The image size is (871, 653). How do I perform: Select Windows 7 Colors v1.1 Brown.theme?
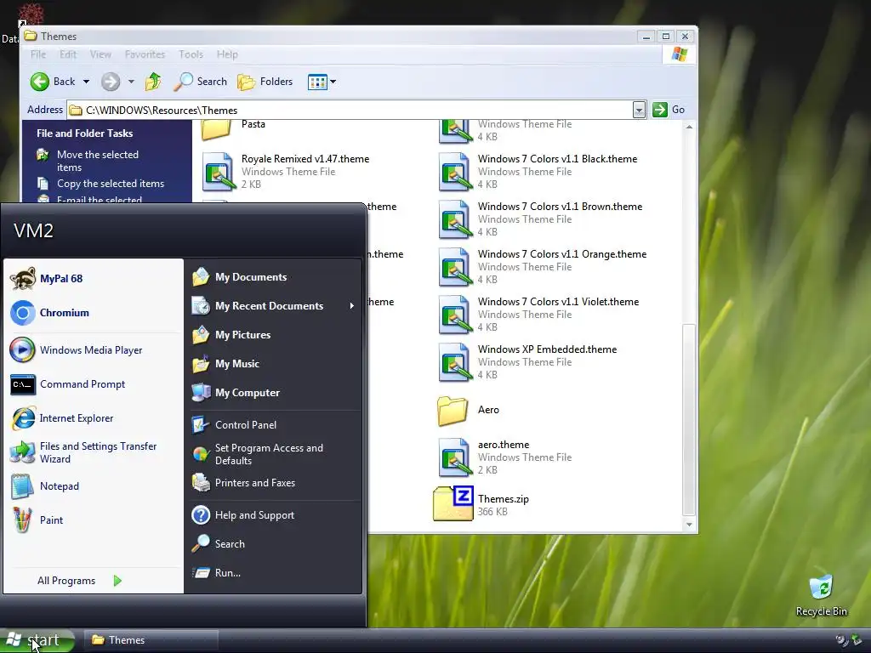tap(540, 219)
